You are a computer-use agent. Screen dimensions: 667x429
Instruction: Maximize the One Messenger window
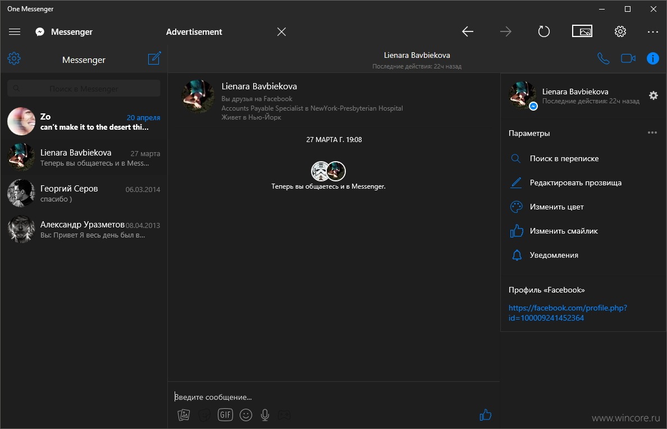pos(628,9)
